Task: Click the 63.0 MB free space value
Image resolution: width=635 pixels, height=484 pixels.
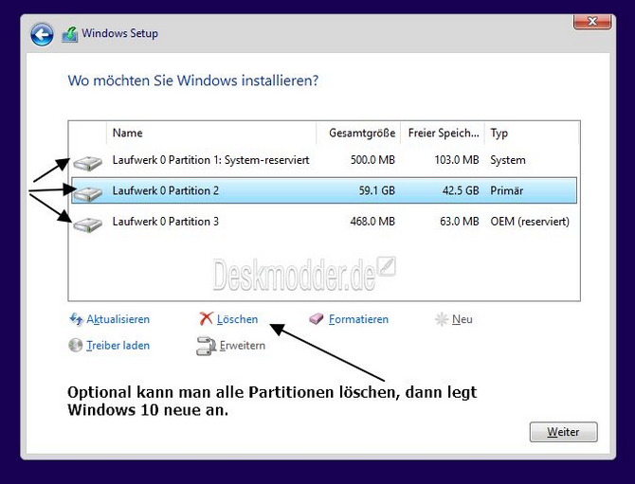Action: tap(460, 222)
